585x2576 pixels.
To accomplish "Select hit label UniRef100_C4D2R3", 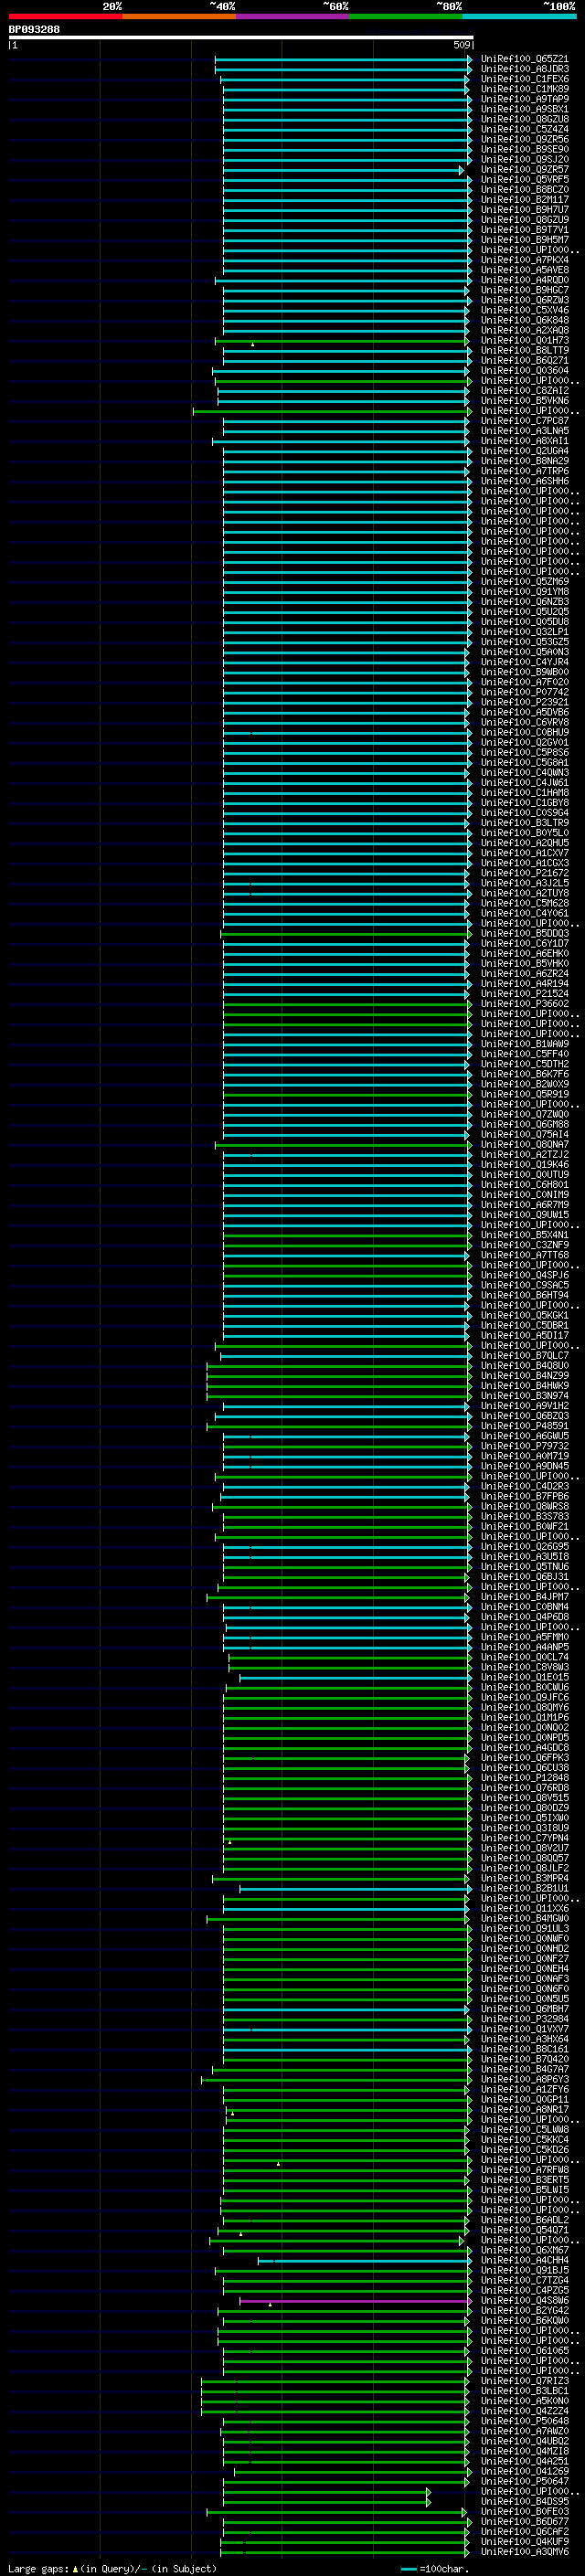I will 525,1487.
